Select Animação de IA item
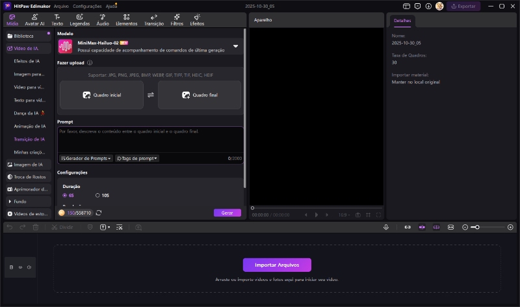The width and height of the screenshot is (520, 307). pyautogui.click(x=29, y=126)
